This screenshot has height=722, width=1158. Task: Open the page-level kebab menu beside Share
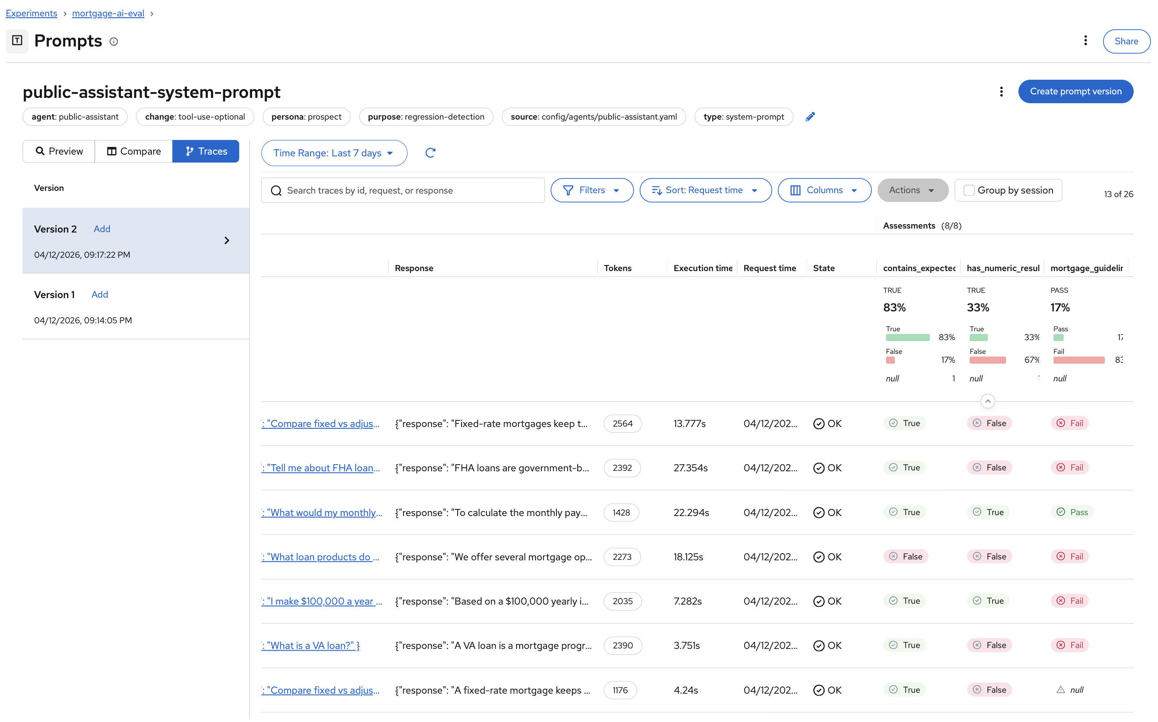click(1085, 41)
